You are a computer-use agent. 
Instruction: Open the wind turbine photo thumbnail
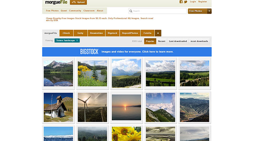pyautogui.click(x=92, y=107)
